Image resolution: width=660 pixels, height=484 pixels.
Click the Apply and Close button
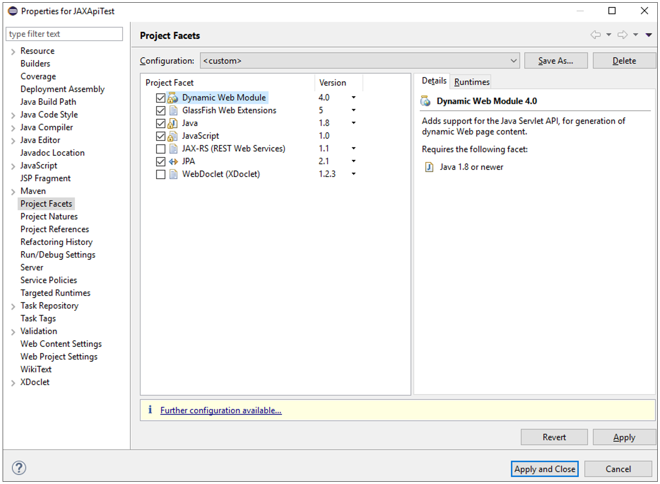(544, 469)
